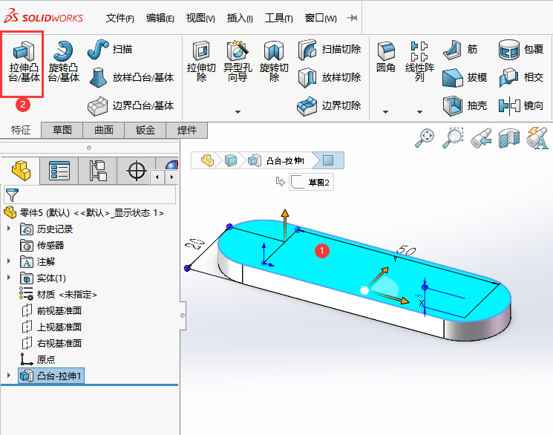Choose the 扫描切除 swept cut tool
This screenshot has width=553, height=435.
pos(330,49)
